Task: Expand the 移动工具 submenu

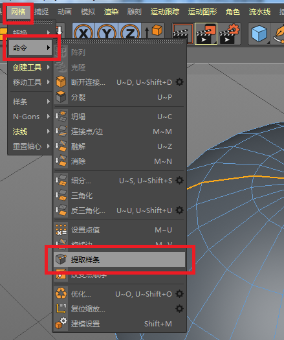Action: [30, 82]
